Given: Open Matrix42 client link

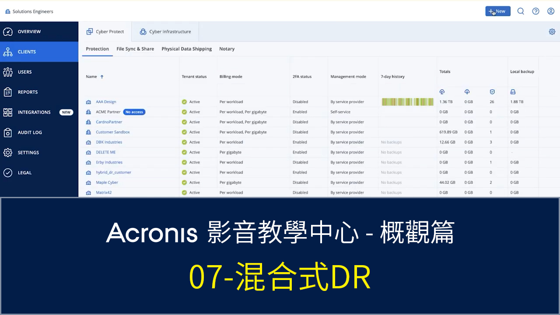Looking at the screenshot, I should 104,192.
